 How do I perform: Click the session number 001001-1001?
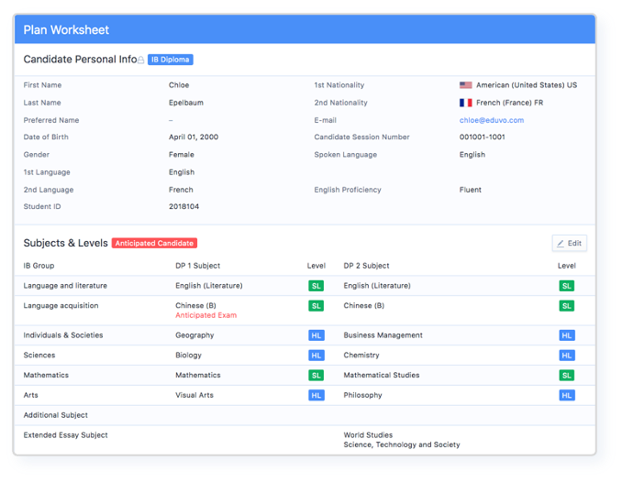[x=482, y=137]
